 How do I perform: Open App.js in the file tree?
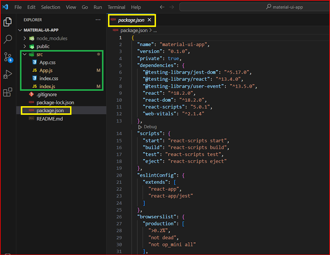tap(46, 70)
